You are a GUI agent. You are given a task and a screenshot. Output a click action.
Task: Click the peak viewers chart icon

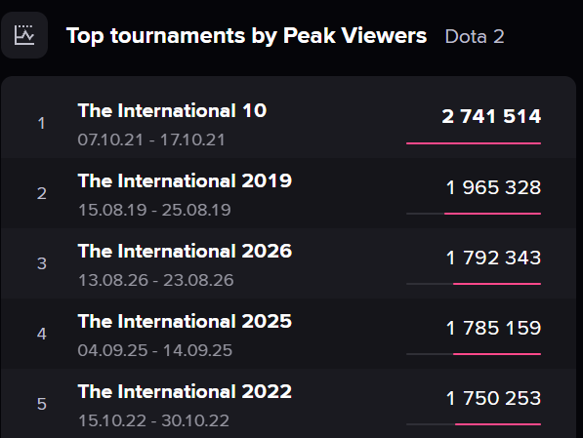[x=24, y=35]
